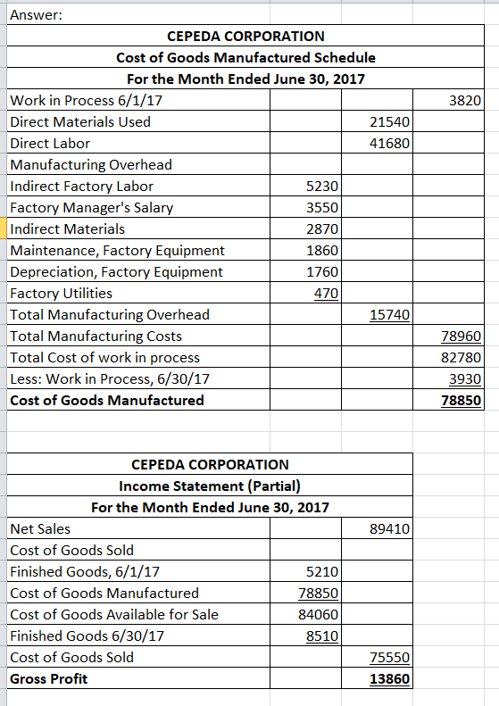This screenshot has width=499, height=706.
Task: Select the 'Income Statement (Partial)' heading
Action: click(210, 486)
